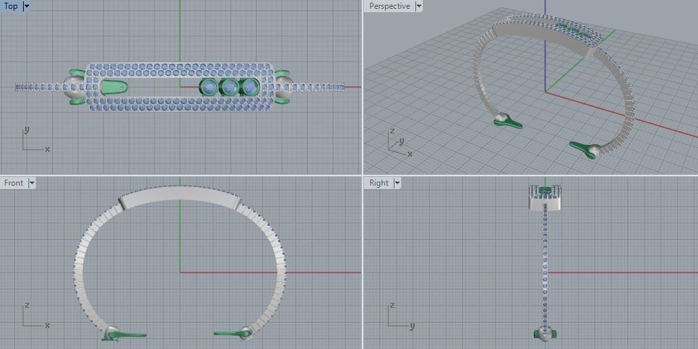The image size is (698, 349).
Task: Select the middle of three round gems in Top view
Action: click(x=230, y=87)
